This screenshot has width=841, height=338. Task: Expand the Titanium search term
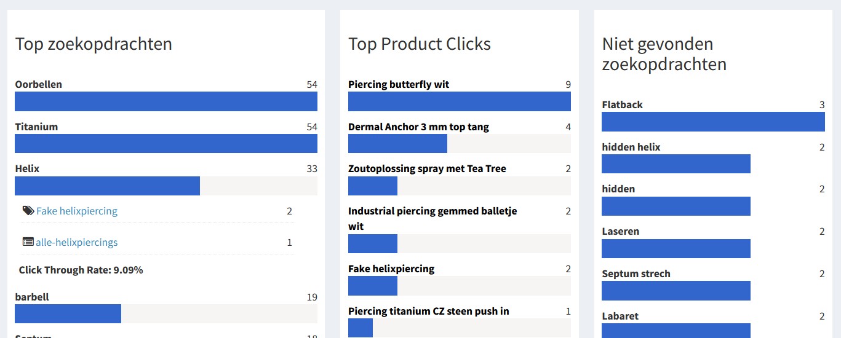[x=36, y=127]
